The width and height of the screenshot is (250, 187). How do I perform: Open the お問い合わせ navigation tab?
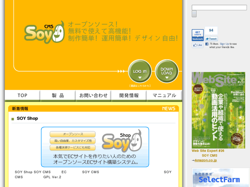pyautogui.click(x=93, y=95)
